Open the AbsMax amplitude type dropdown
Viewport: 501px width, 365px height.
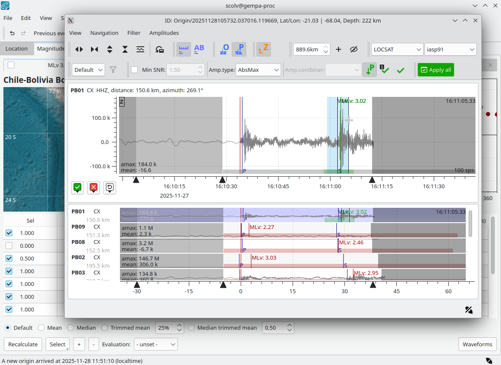click(x=259, y=70)
